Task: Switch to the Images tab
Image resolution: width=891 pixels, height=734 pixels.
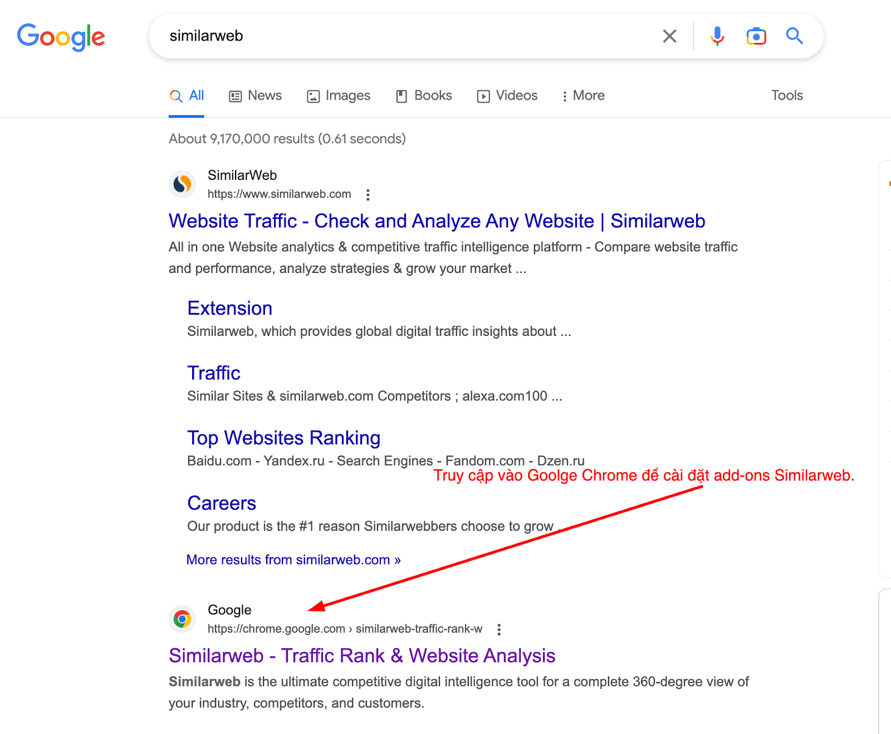Action: click(339, 96)
